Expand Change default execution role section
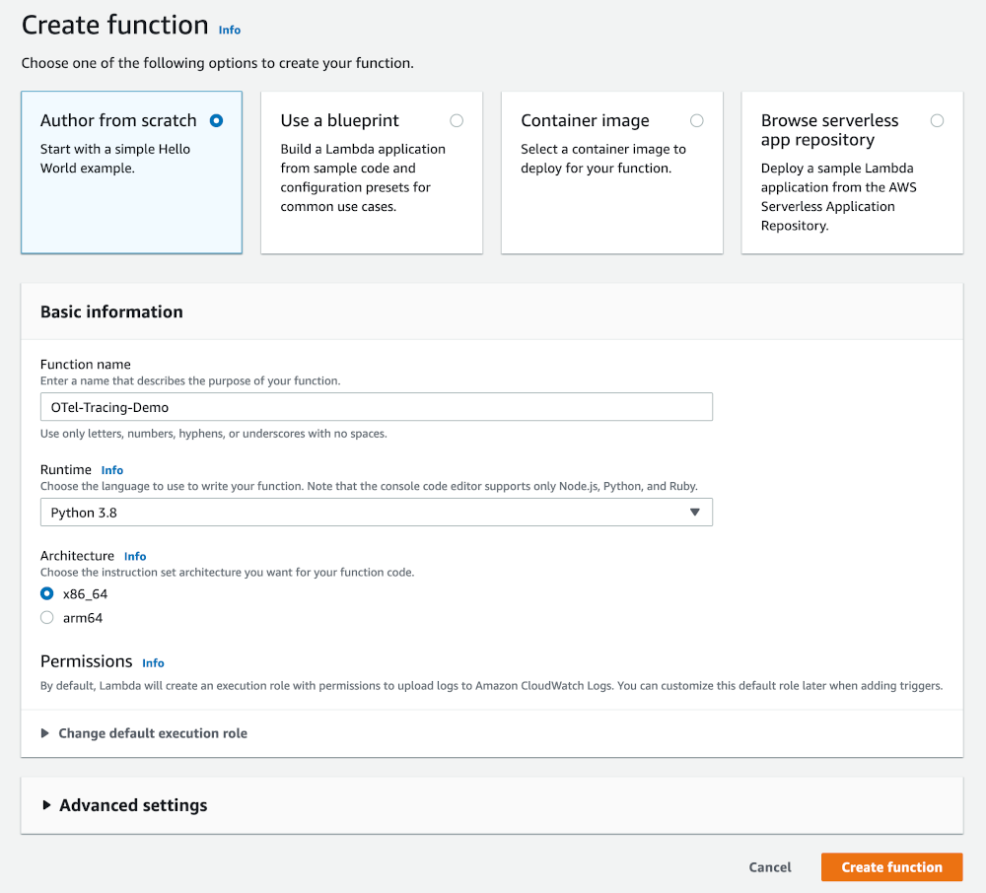 [154, 733]
